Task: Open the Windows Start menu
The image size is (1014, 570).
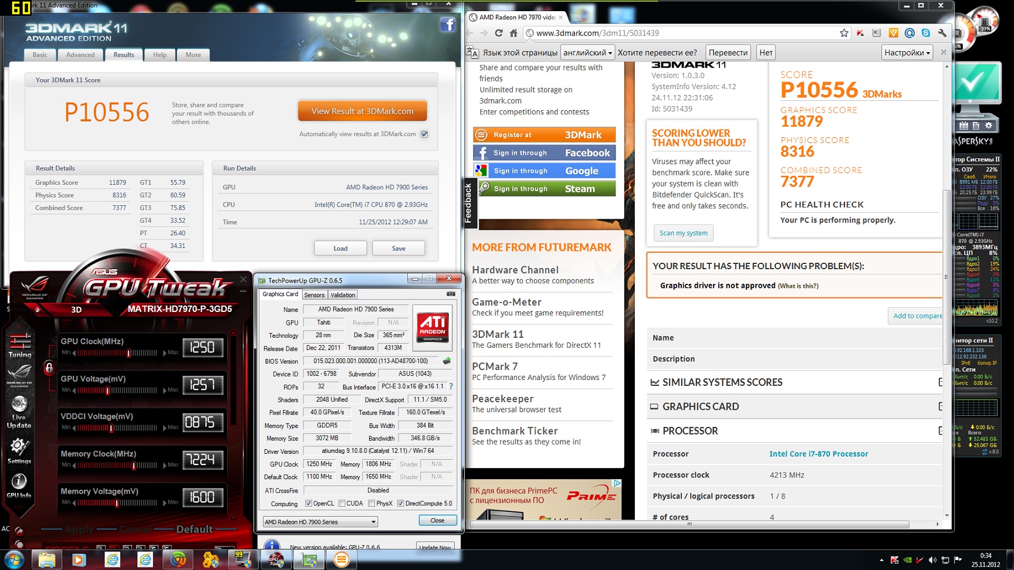Action: (x=13, y=559)
